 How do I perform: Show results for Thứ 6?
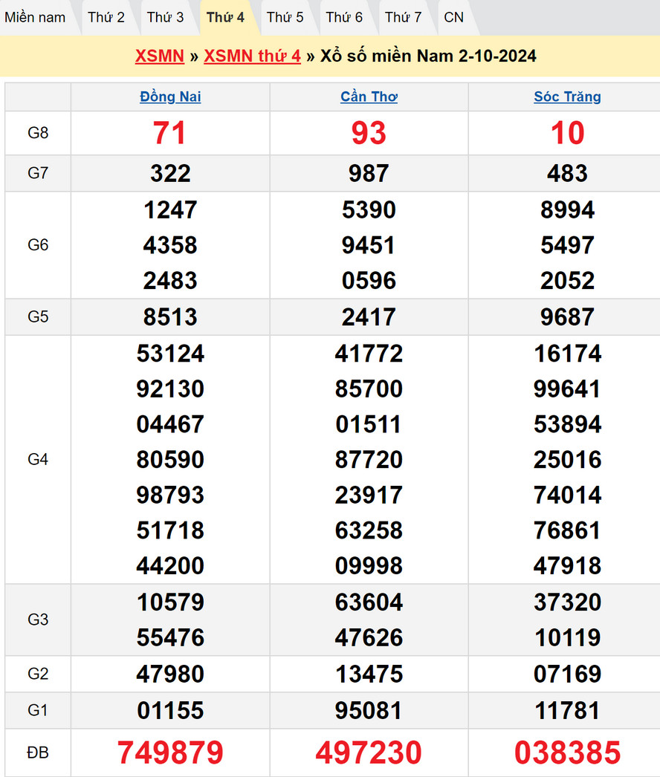pos(344,17)
